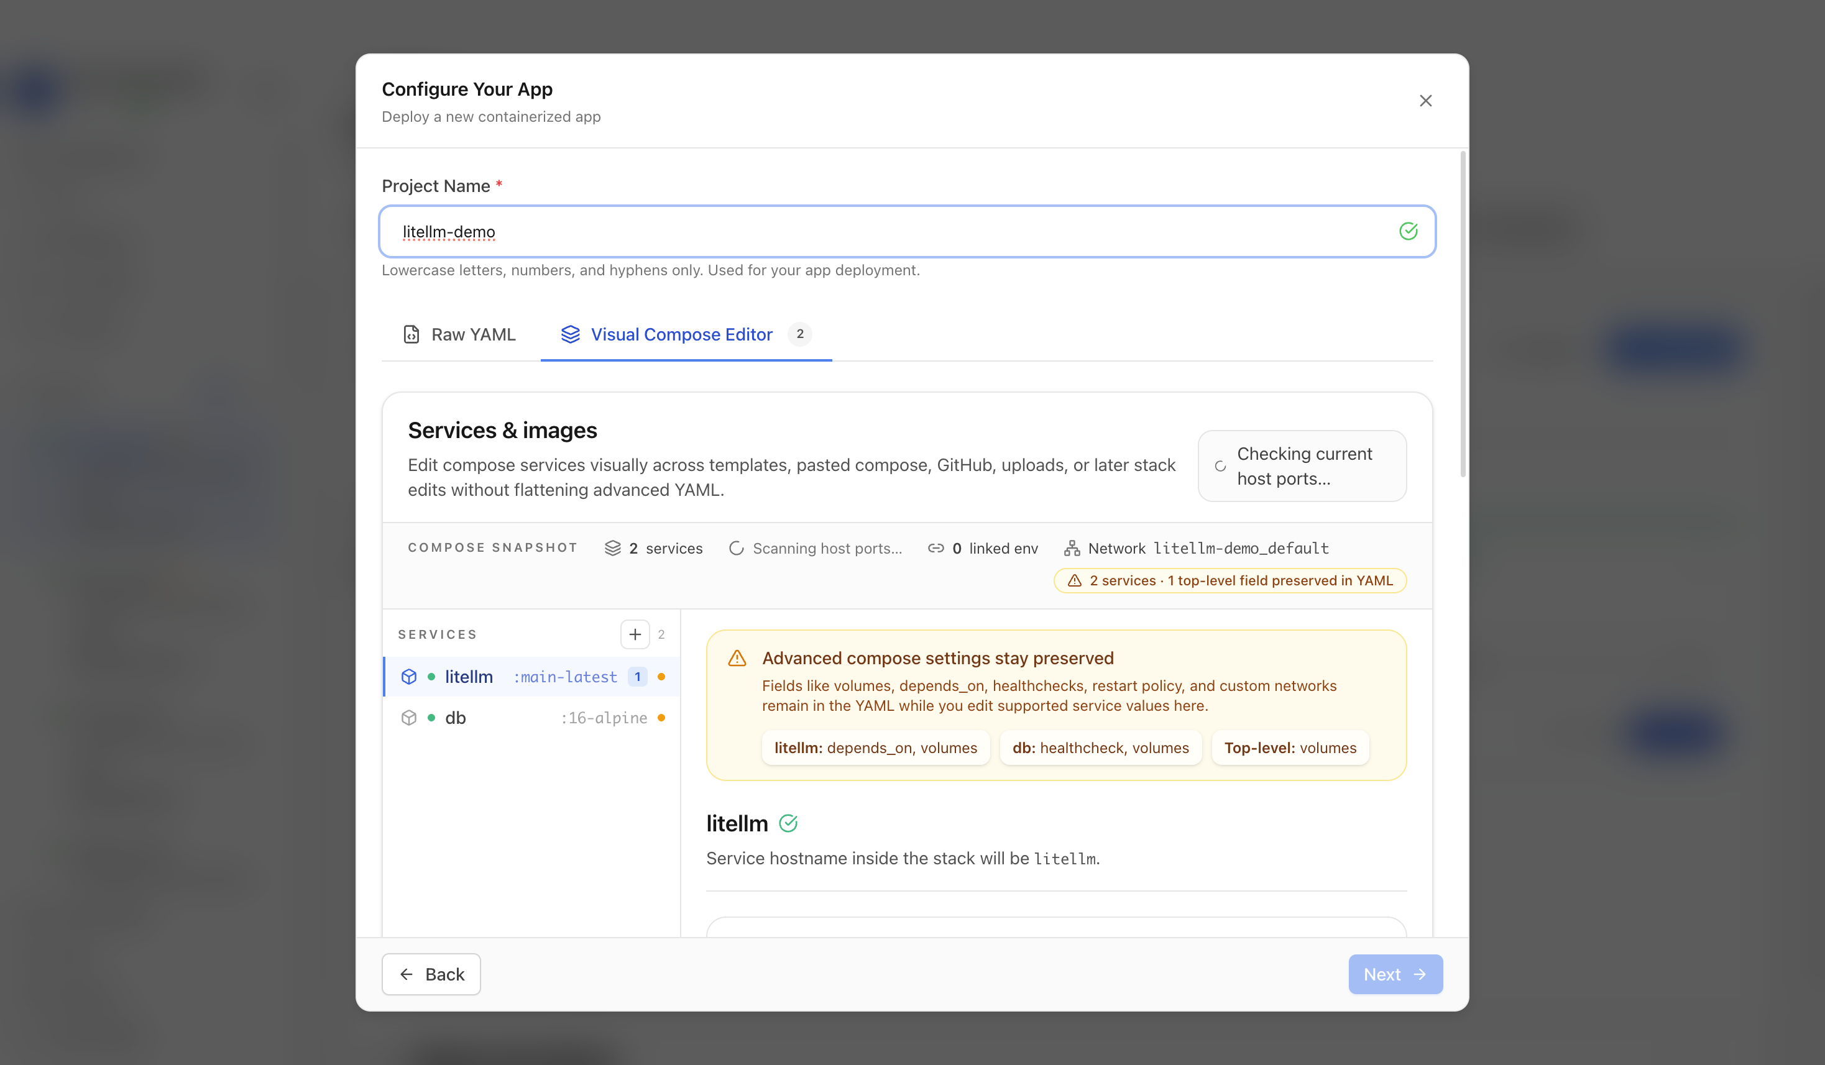Screen dimensions: 1825x1065
Task: Click the orange dot on litellm row
Action: tap(661, 676)
